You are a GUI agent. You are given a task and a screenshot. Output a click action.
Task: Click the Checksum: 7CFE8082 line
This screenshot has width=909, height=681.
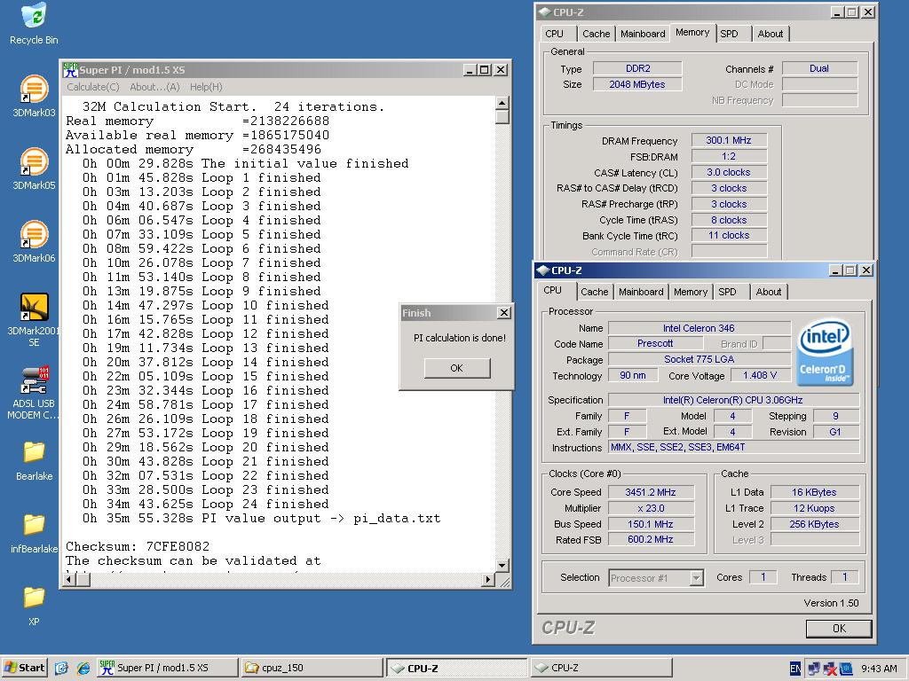[x=138, y=546]
